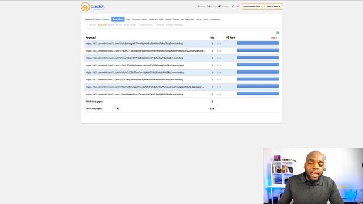363x204 pixels.
Task: Click the export icon above the table
Action: 277,33
